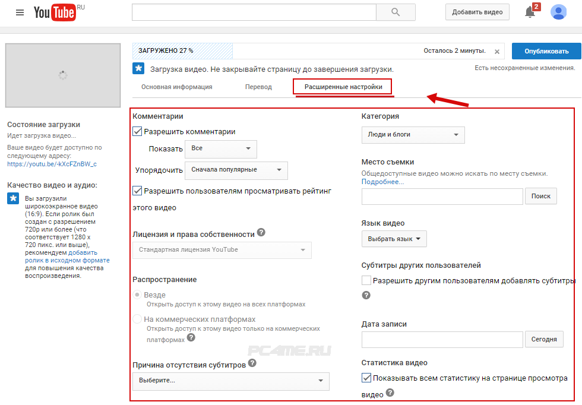This screenshot has height=405, width=582.
Task: Switch to 'Перевод' tab
Action: 258,87
